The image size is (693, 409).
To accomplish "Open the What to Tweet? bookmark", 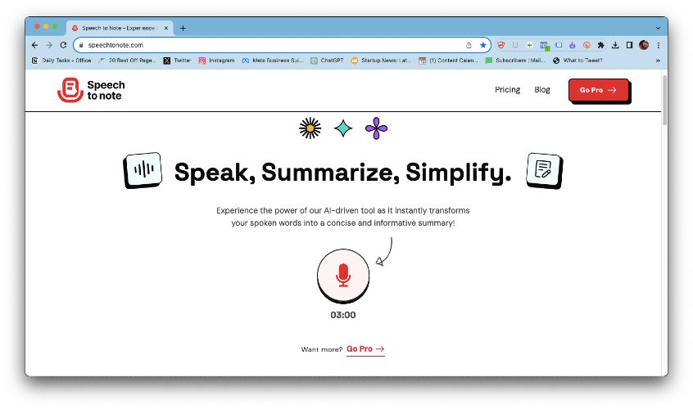I will point(577,61).
